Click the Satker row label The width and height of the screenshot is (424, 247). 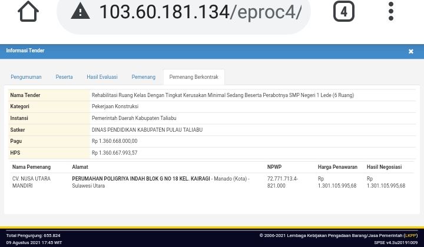tap(18, 130)
